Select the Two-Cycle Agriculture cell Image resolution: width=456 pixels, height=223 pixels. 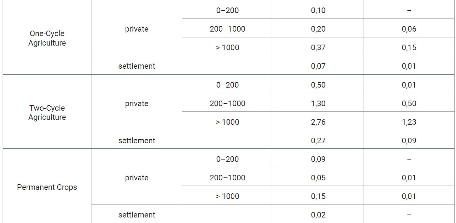point(47,113)
